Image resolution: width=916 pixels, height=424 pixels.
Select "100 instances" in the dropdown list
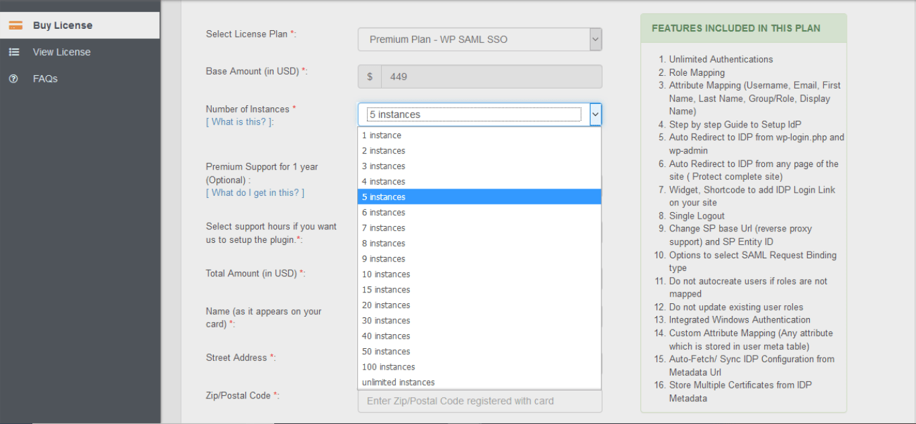click(480, 367)
